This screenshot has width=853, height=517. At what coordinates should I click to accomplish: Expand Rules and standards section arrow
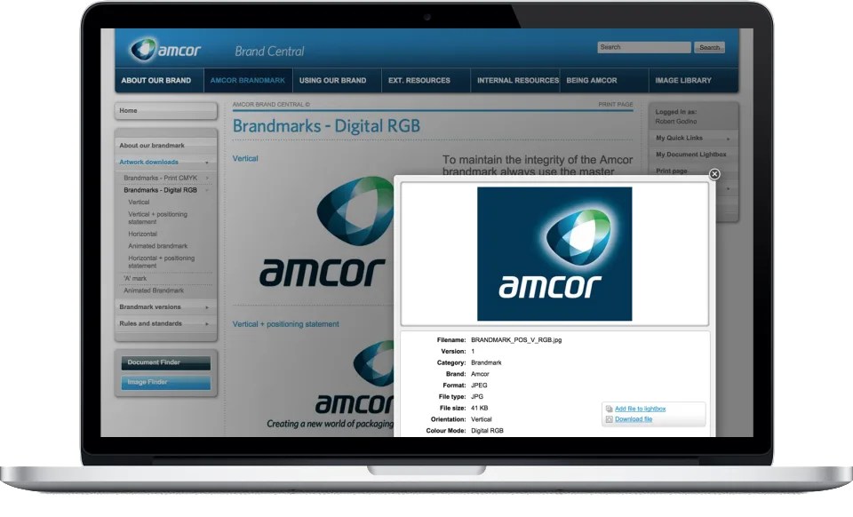(x=207, y=324)
